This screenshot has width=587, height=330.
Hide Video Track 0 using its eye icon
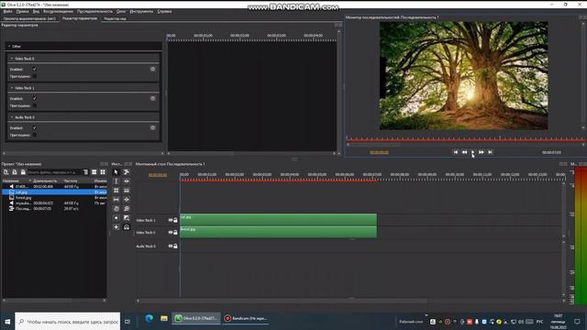click(x=171, y=232)
